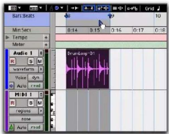169x134 pixels.
Task: Expand the Tempo ruler disclosure triangle
Action: (x=7, y=37)
